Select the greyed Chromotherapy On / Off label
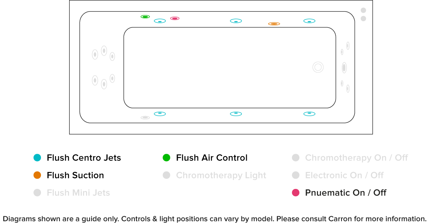435x224 pixels. point(357,158)
